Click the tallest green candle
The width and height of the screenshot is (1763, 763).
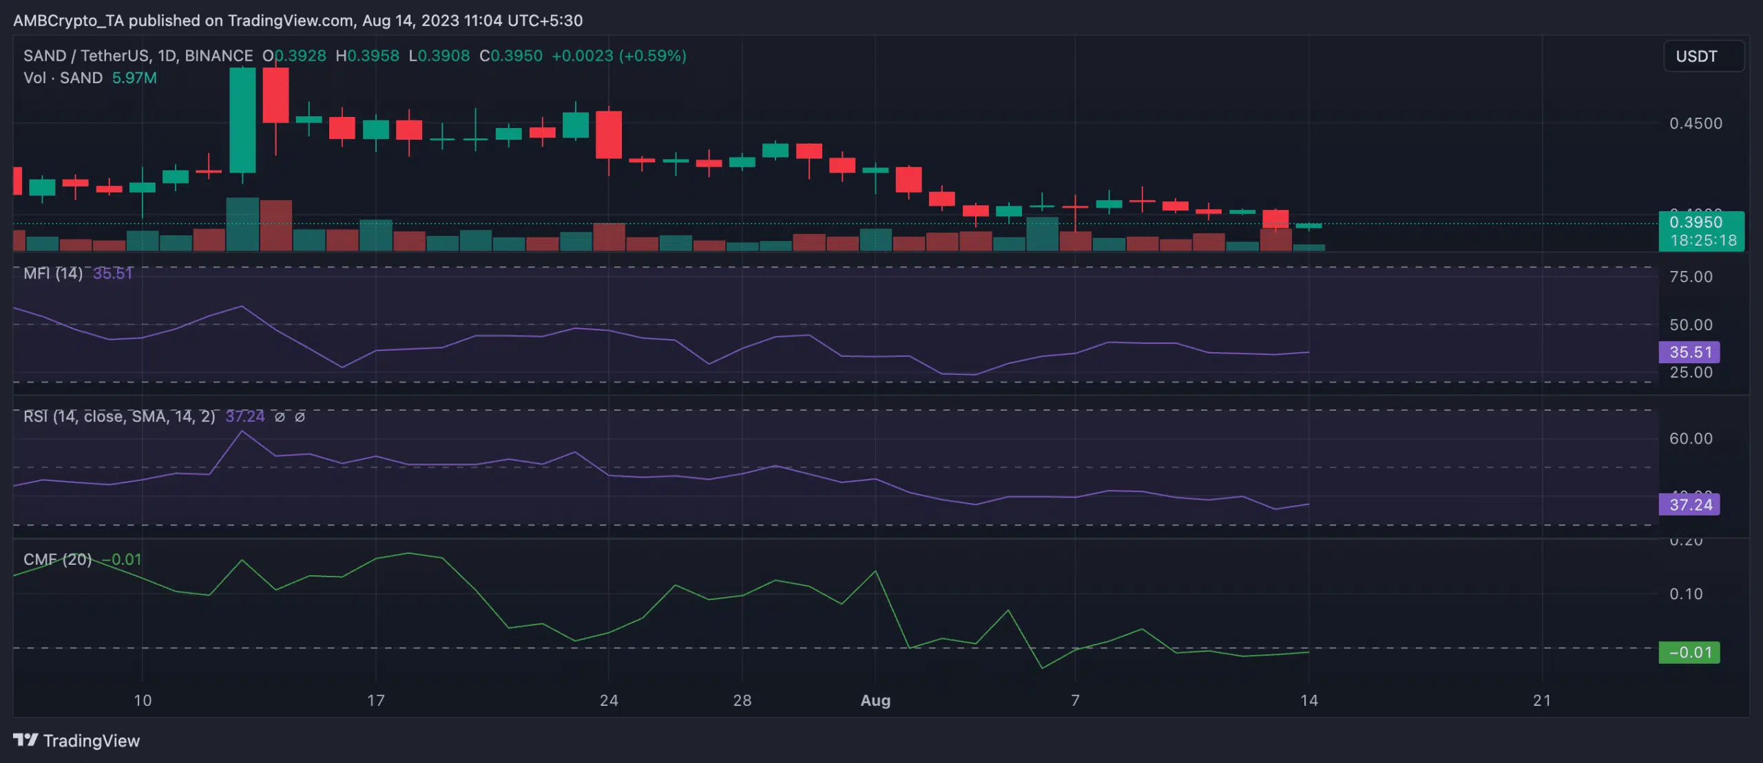(x=242, y=120)
